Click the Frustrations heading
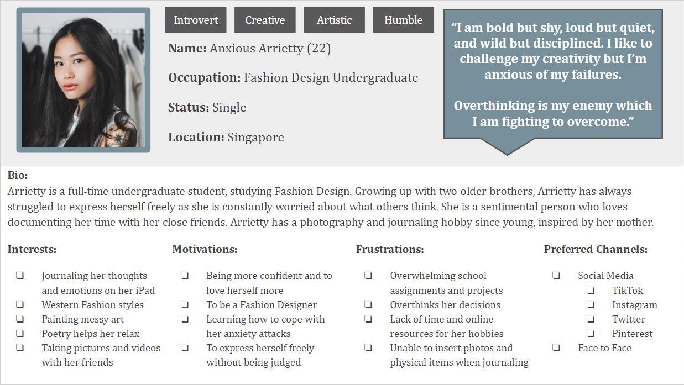684x385 pixels. [x=390, y=250]
